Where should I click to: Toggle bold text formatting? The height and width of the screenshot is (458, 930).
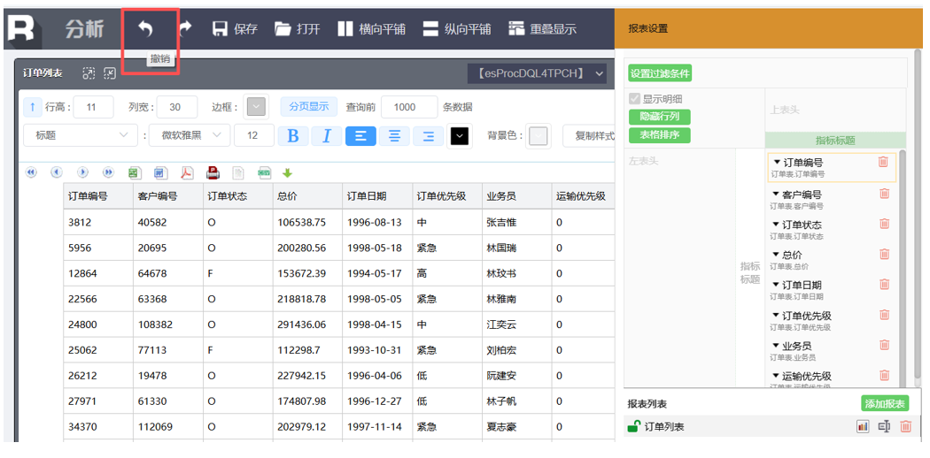coord(293,135)
